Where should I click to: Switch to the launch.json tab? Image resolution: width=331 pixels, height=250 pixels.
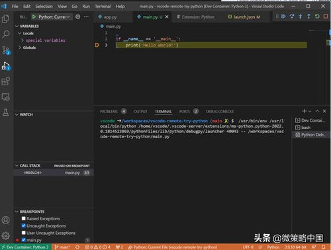tap(247, 17)
